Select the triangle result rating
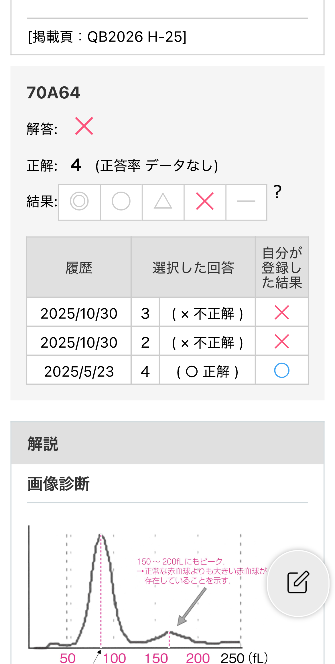This screenshot has height=664, width=335. click(163, 202)
